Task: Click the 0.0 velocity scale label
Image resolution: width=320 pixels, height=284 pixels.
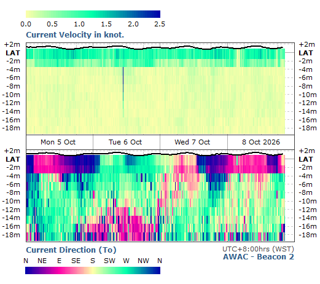Action: point(26,24)
